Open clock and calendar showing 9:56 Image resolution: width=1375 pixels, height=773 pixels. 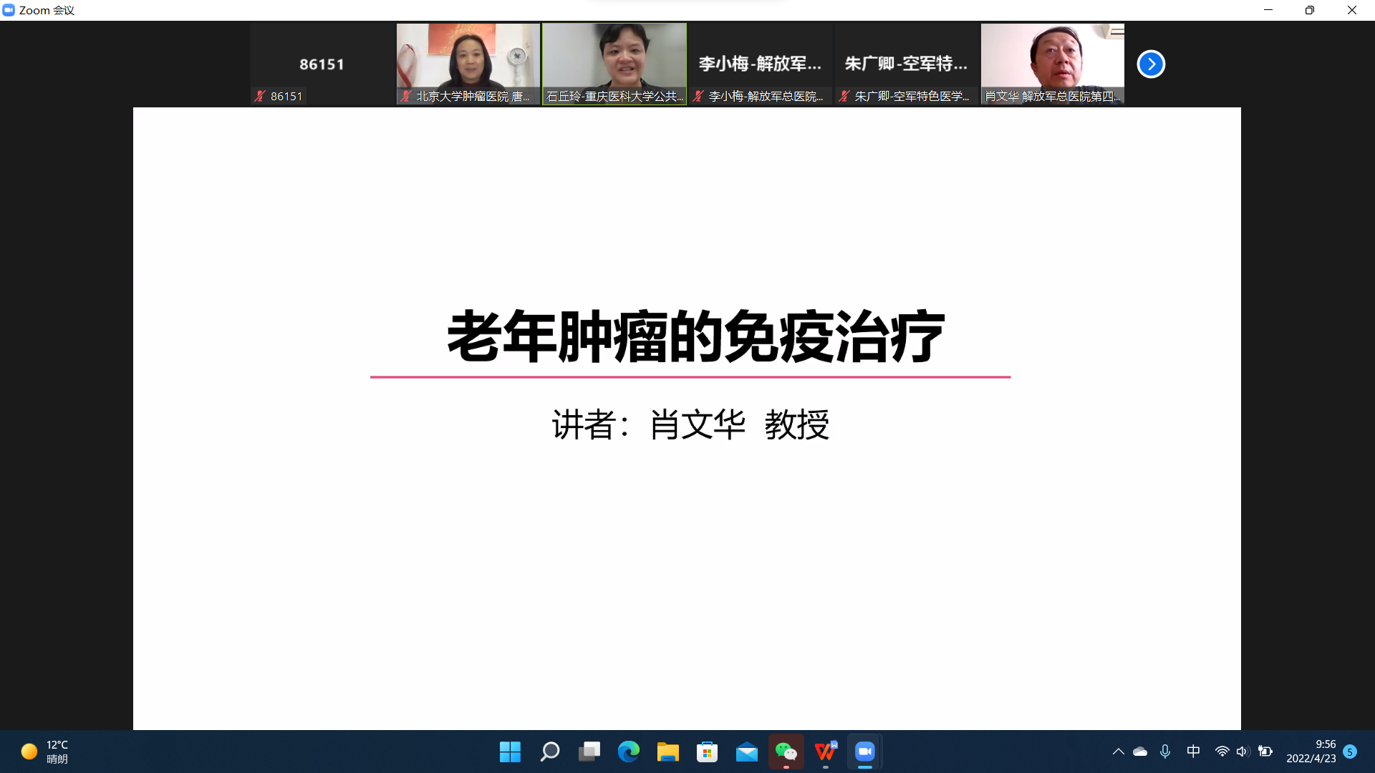1311,752
